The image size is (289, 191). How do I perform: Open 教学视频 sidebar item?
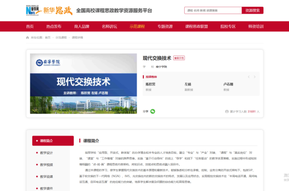coord(46,164)
